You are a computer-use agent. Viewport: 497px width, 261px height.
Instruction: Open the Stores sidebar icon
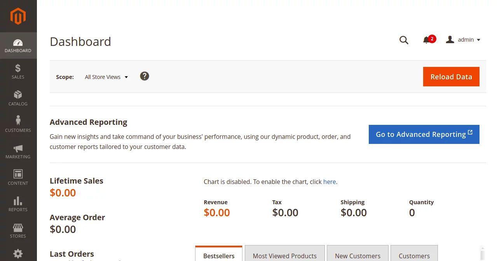point(18,231)
